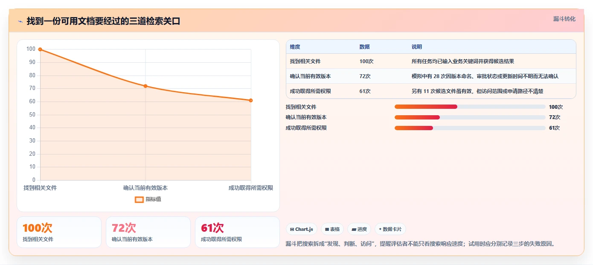Click the chart data point at 61
The width and height of the screenshot is (593, 265).
251,100
